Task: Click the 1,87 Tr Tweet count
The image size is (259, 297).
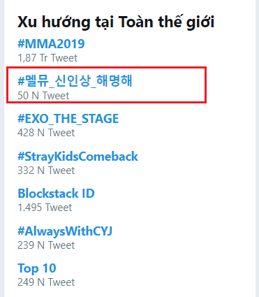Action: point(47,58)
